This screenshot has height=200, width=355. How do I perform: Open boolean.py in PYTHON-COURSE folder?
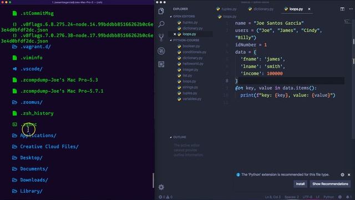pos(191,46)
